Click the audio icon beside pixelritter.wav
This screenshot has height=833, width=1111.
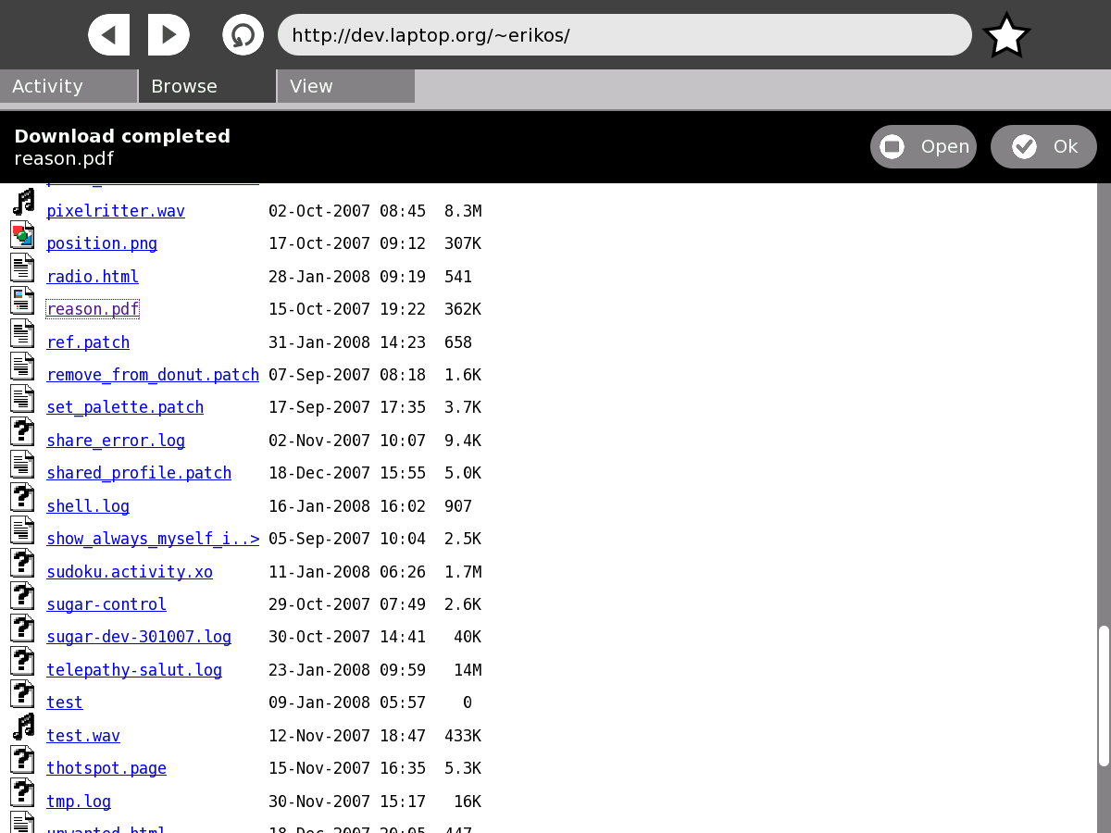click(23, 203)
